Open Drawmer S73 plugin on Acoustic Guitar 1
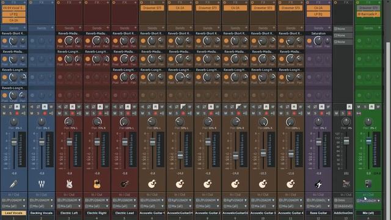The height and width of the screenshot is (220, 391). click(x=152, y=8)
